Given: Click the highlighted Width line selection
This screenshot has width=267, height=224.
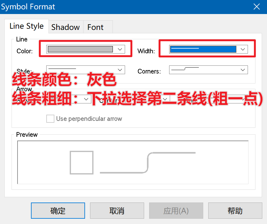Looking at the screenshot, I should [203, 49].
